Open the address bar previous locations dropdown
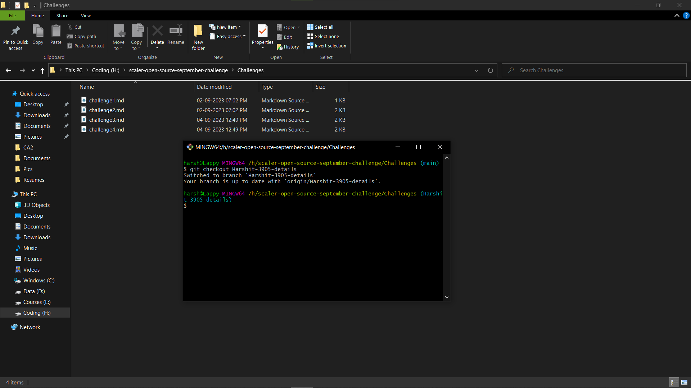 [x=477, y=70]
